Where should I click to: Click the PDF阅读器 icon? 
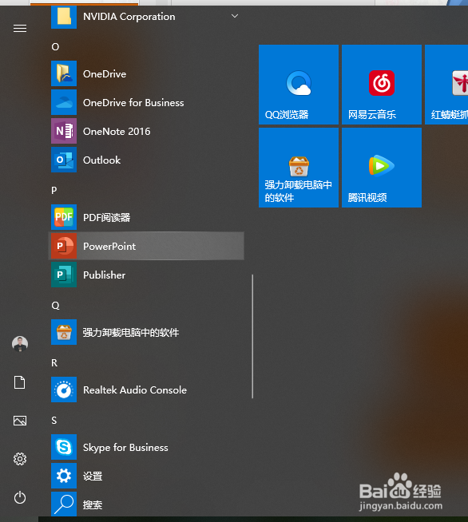tap(64, 217)
